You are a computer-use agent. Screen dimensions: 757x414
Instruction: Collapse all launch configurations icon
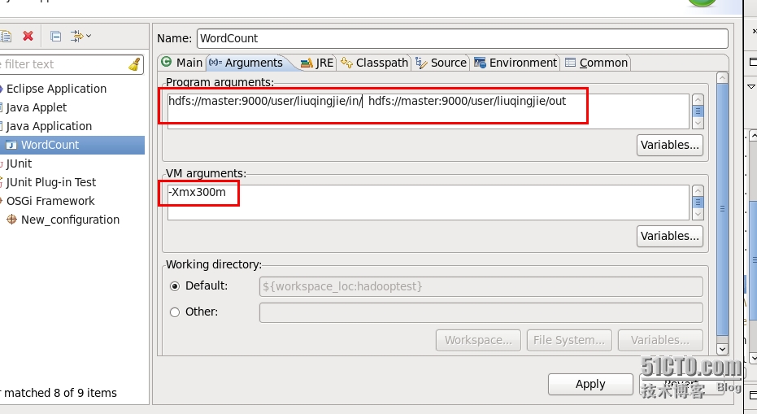point(55,37)
